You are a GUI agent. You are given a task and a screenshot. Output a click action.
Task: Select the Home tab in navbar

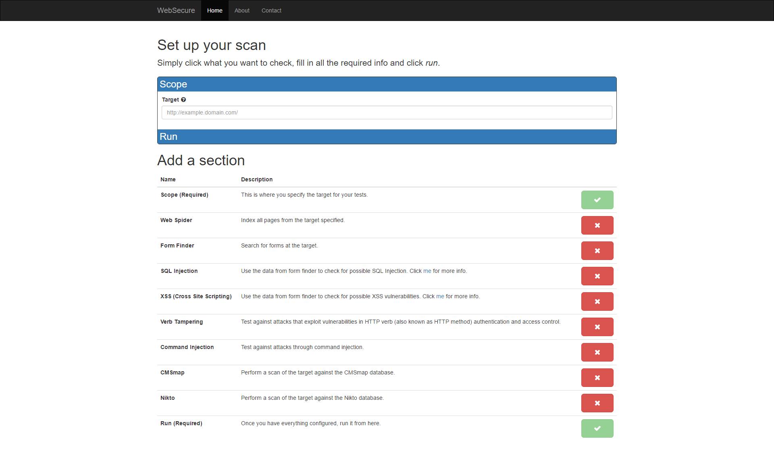[x=214, y=10]
